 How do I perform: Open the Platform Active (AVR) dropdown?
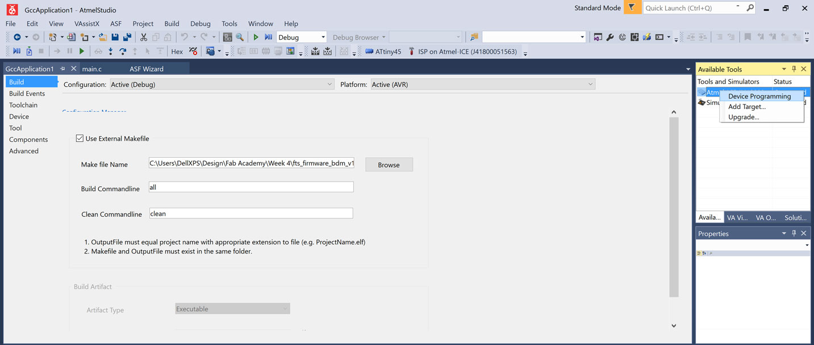(483, 85)
